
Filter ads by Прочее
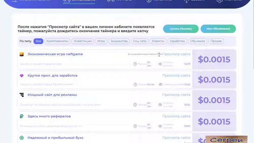click(216, 41)
